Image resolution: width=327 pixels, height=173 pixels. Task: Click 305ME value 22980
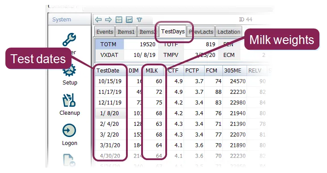click(x=238, y=103)
